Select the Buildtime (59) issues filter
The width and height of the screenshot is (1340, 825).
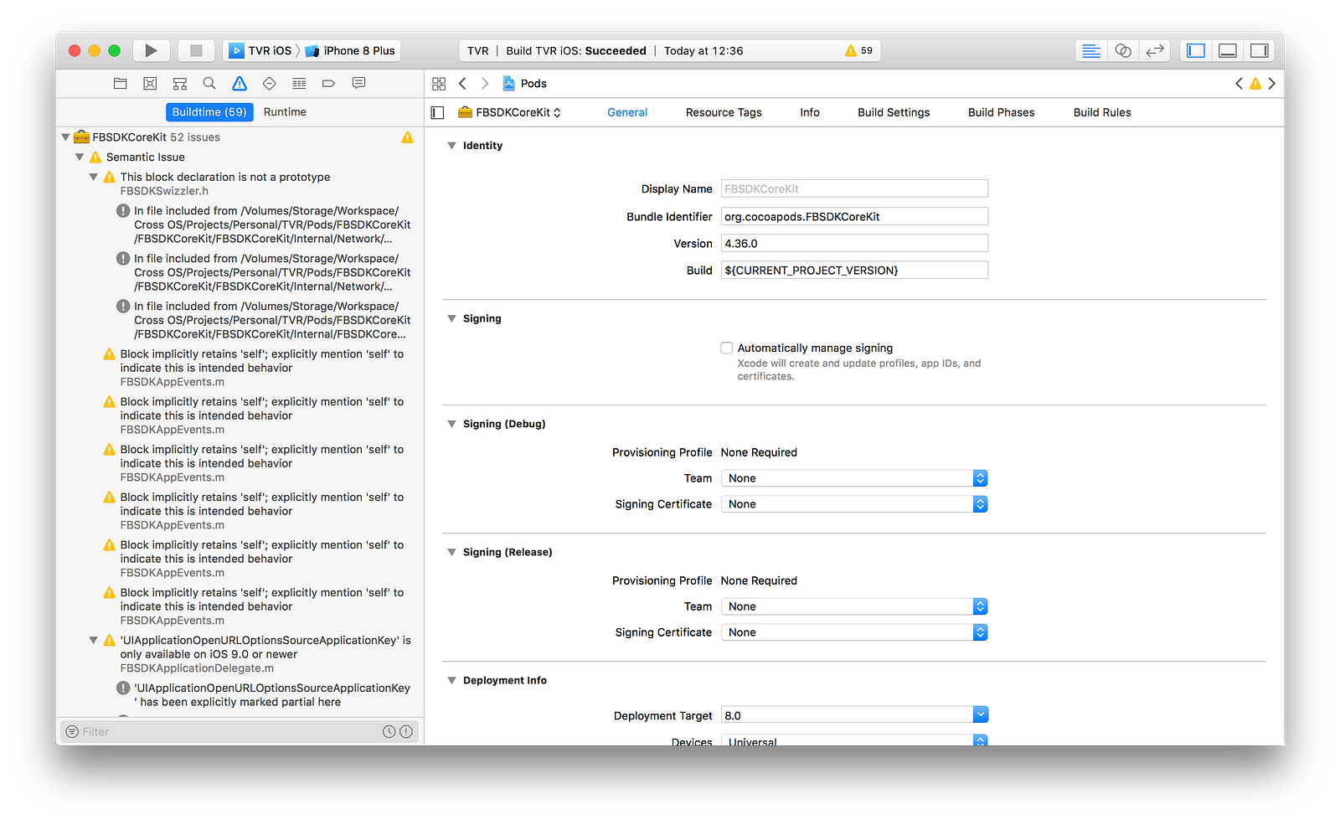click(209, 112)
